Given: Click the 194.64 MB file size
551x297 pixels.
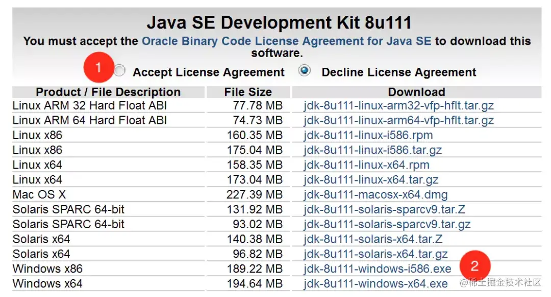Looking at the screenshot, I should click(x=255, y=284).
